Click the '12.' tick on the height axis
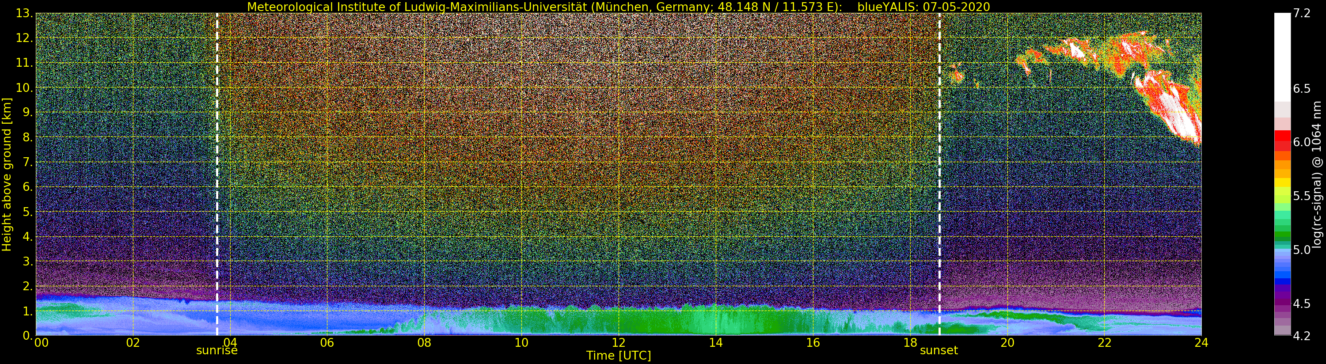Viewport: 1326px width, 364px height. click(24, 38)
